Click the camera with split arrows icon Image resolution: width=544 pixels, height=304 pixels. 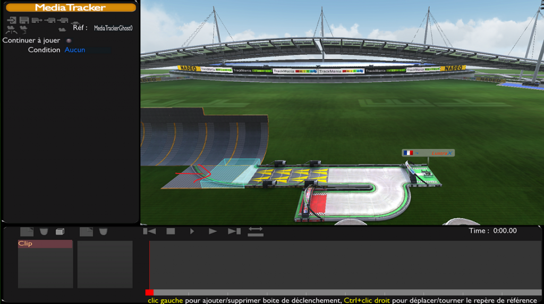[12, 29]
